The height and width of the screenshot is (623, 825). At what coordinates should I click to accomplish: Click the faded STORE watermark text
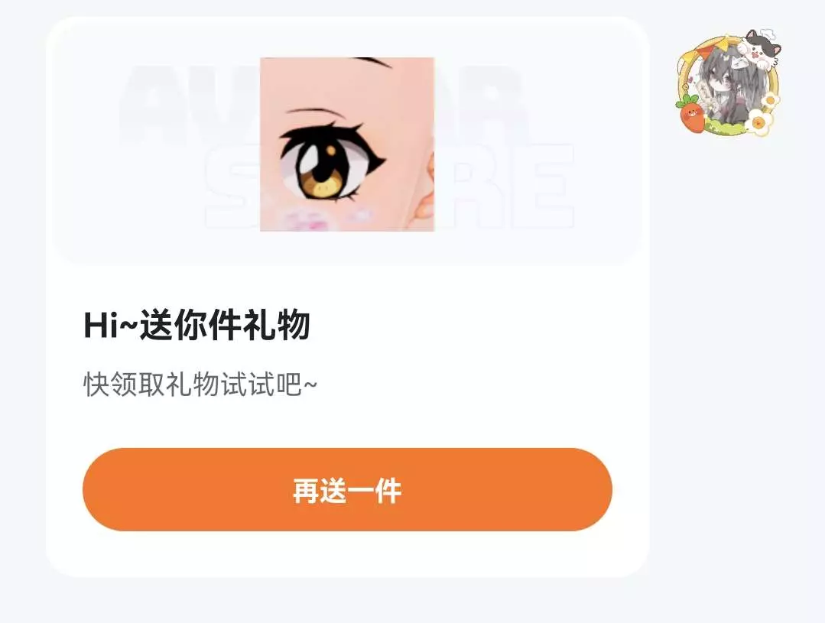389,184
